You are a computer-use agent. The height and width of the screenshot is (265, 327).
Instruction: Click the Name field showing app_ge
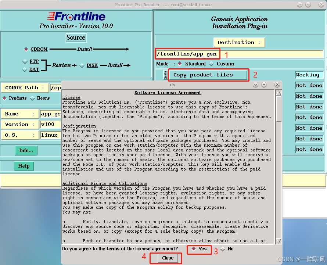[x=50, y=114]
